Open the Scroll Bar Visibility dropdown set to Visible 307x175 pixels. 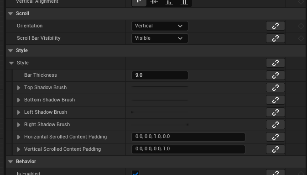[x=160, y=38]
